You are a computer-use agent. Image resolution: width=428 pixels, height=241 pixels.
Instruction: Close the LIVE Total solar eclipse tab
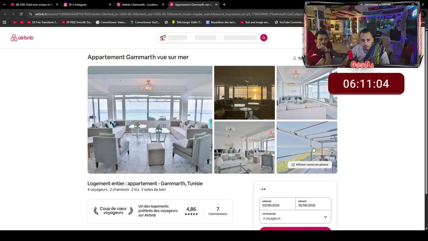(x=57, y=5)
